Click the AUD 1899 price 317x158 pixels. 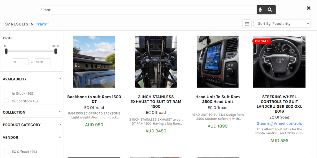click(218, 126)
